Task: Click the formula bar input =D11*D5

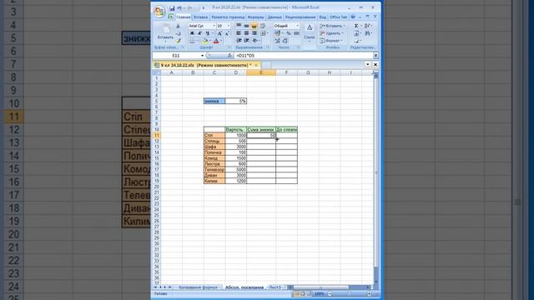Action: click(x=304, y=56)
